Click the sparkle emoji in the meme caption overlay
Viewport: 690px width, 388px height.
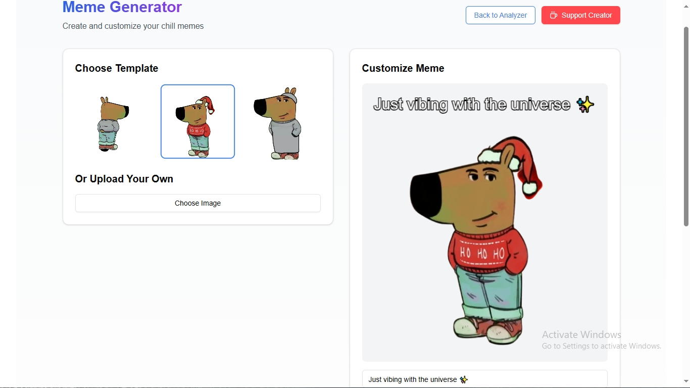pyautogui.click(x=585, y=105)
